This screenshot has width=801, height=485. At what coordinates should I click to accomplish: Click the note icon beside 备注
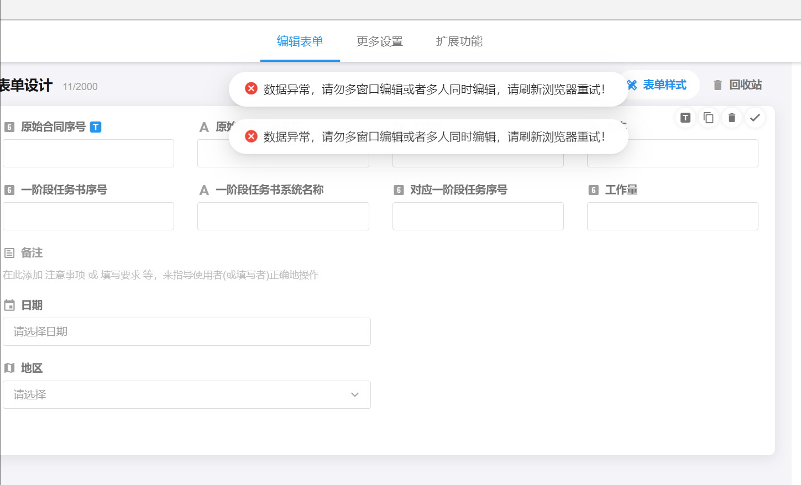(9, 253)
